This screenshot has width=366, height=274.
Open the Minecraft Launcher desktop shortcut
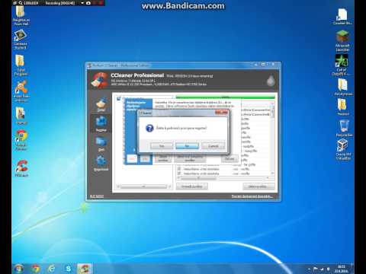click(x=342, y=40)
